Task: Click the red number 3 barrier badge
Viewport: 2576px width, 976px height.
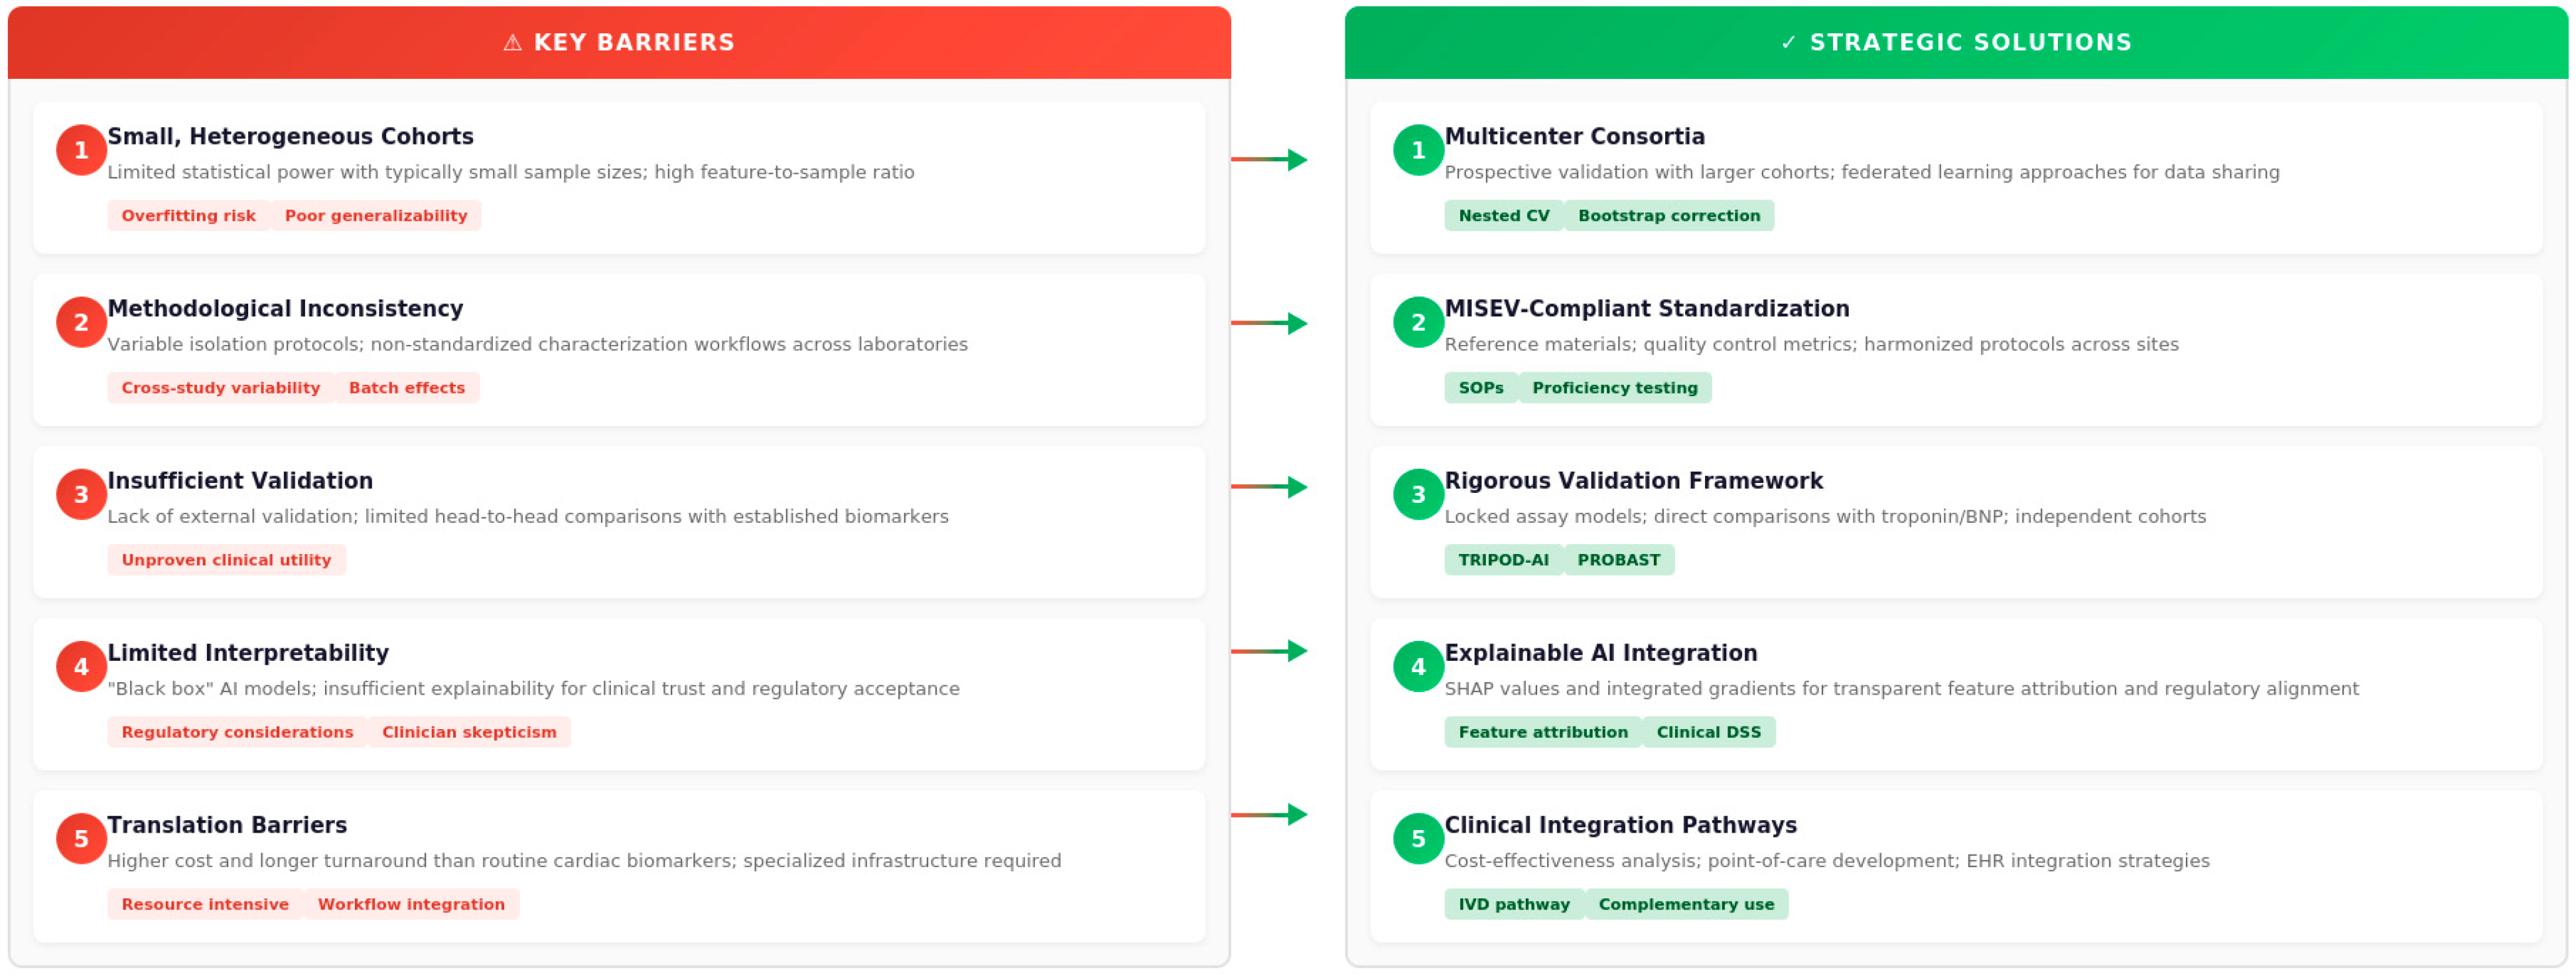Action: [x=81, y=494]
